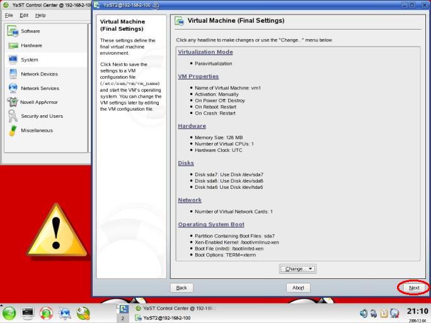Click the globe tray icon next to the clock
Image resolution: width=431 pixels, height=323 pixels.
[394, 314]
